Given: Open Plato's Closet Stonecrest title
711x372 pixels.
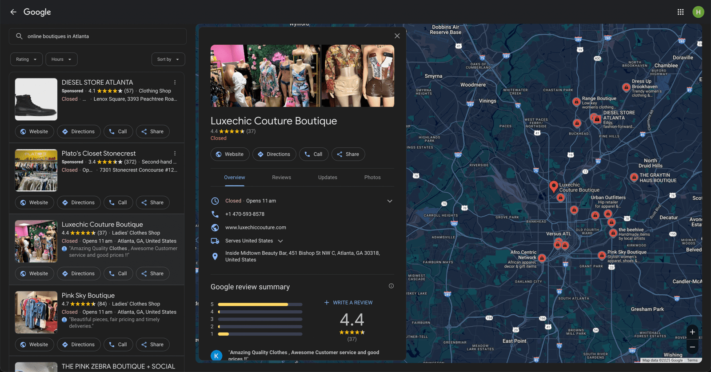Looking at the screenshot, I should [x=99, y=154].
